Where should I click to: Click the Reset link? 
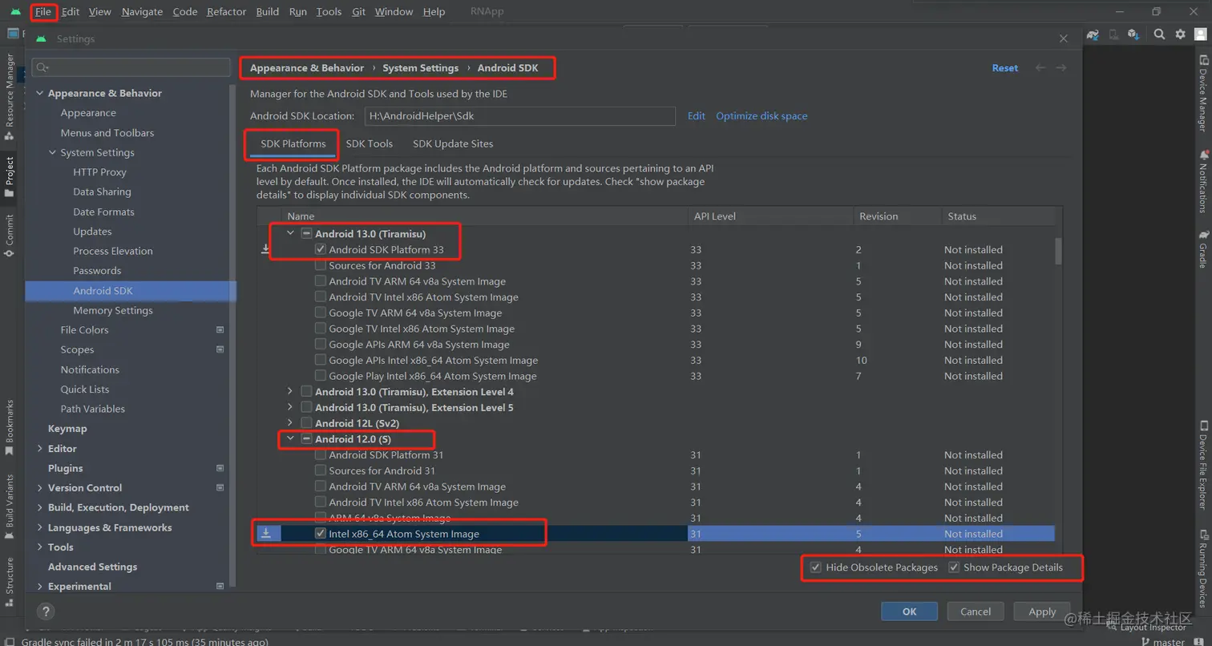point(1005,68)
